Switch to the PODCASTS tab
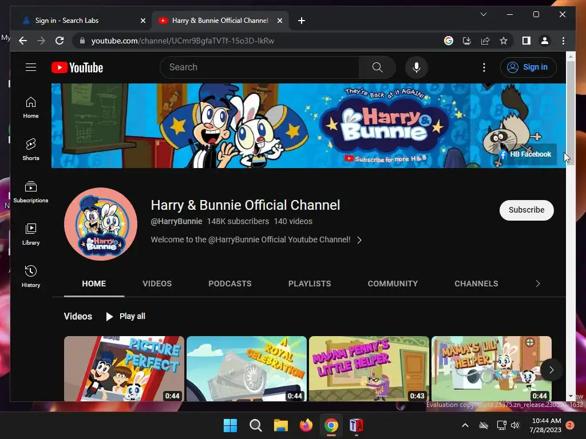The width and height of the screenshot is (586, 439). point(230,284)
